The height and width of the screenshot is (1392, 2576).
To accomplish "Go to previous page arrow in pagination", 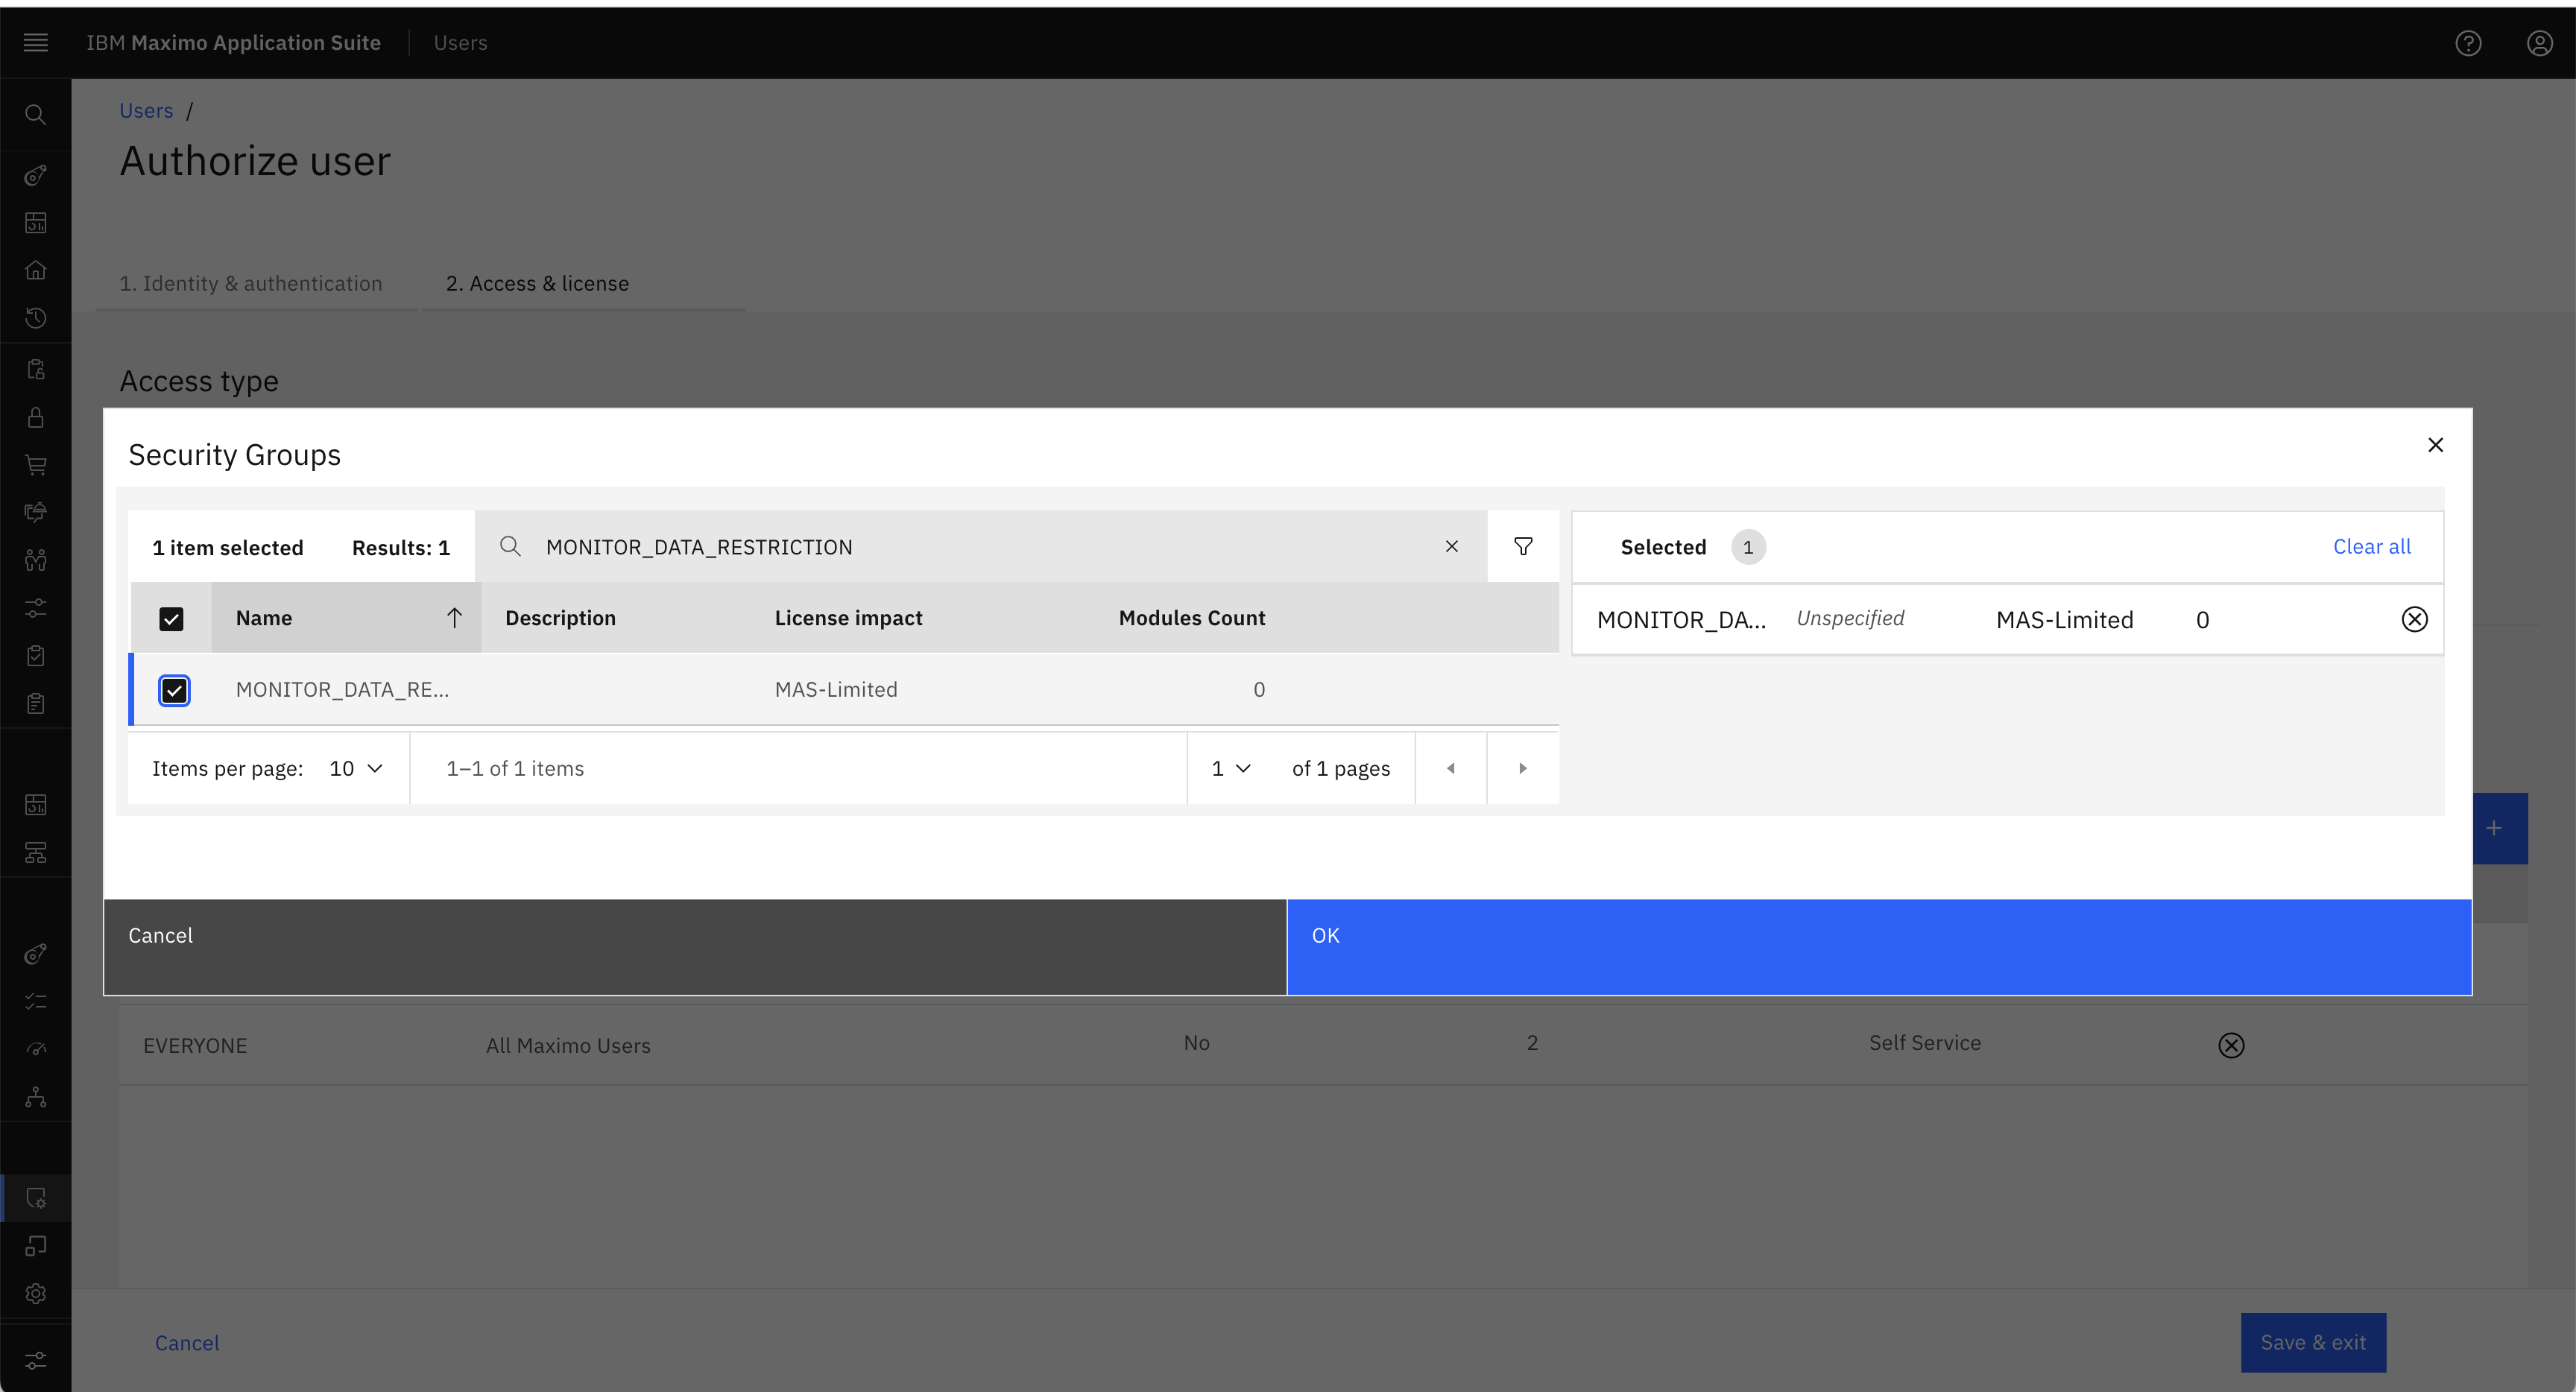I will [1451, 768].
